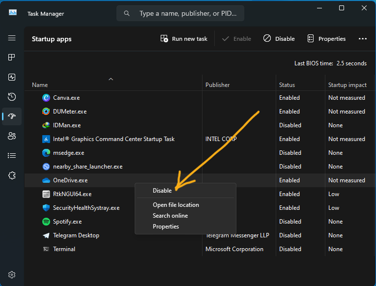
Task: Select the Spotify.exe row name
Action: click(67, 222)
